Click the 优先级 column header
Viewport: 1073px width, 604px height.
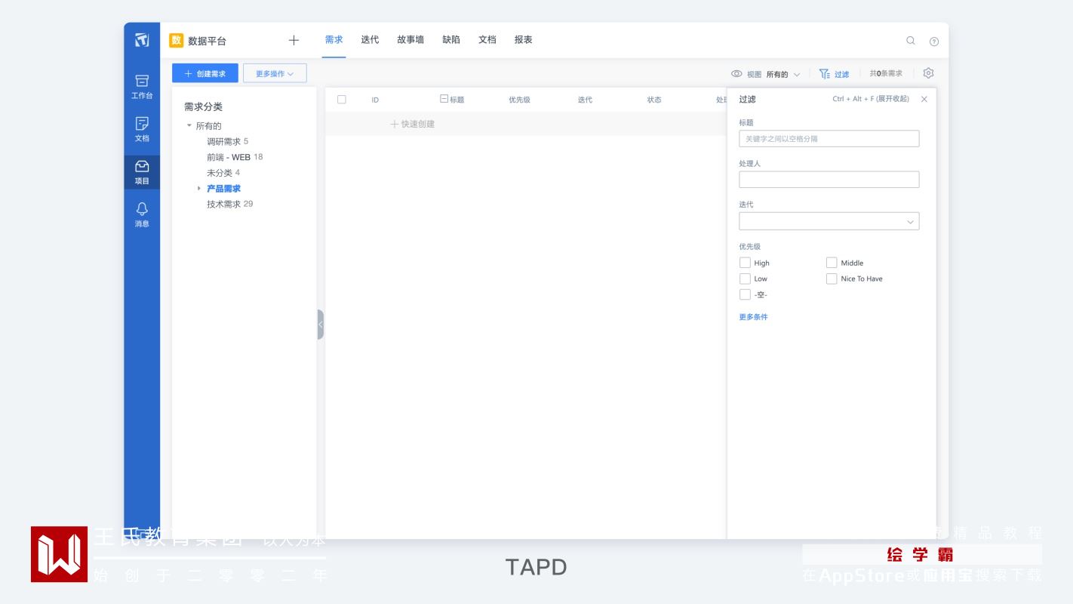coord(519,100)
